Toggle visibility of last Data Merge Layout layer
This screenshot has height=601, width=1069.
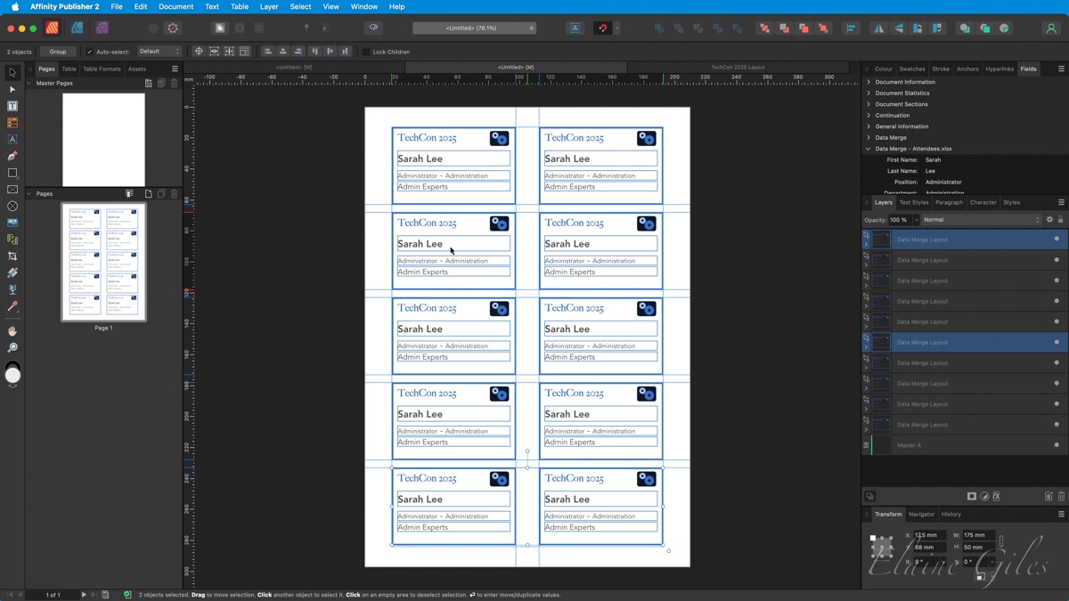coord(1057,425)
